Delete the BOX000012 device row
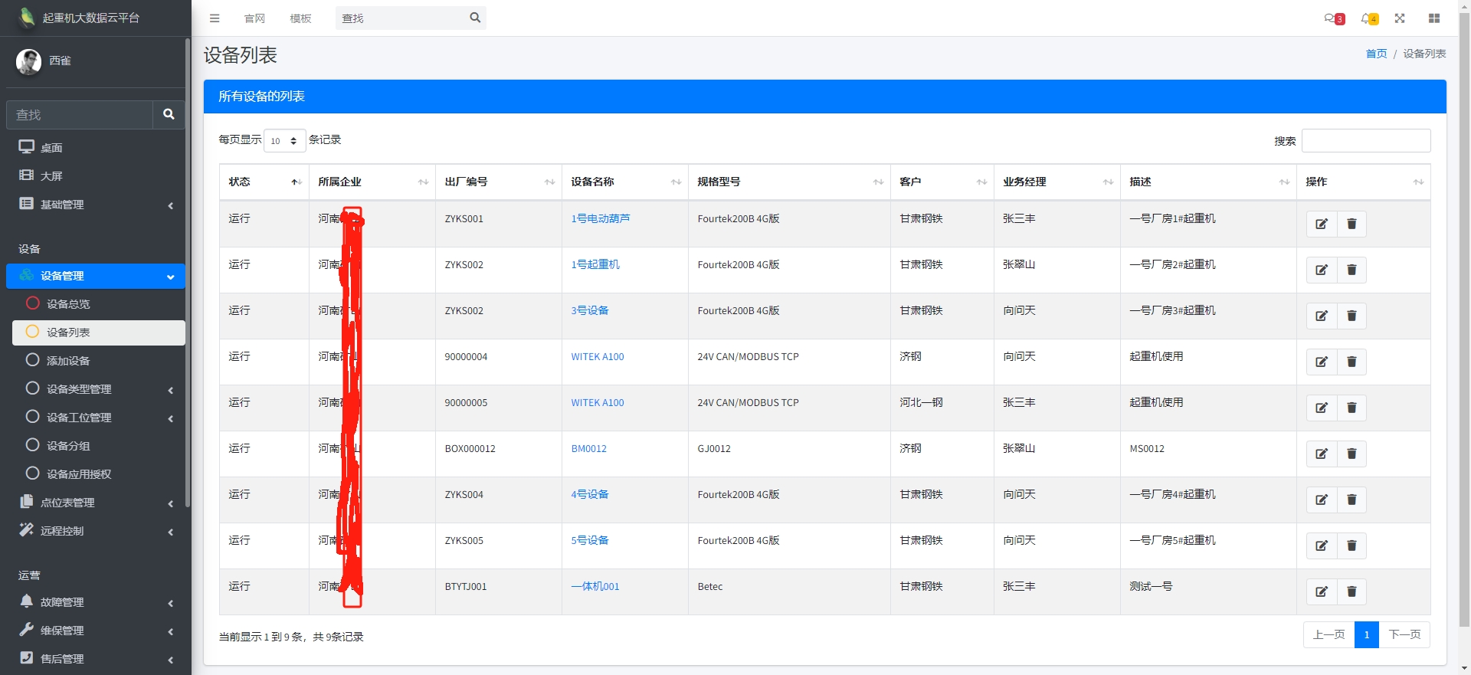Image resolution: width=1471 pixels, height=675 pixels. click(1351, 454)
